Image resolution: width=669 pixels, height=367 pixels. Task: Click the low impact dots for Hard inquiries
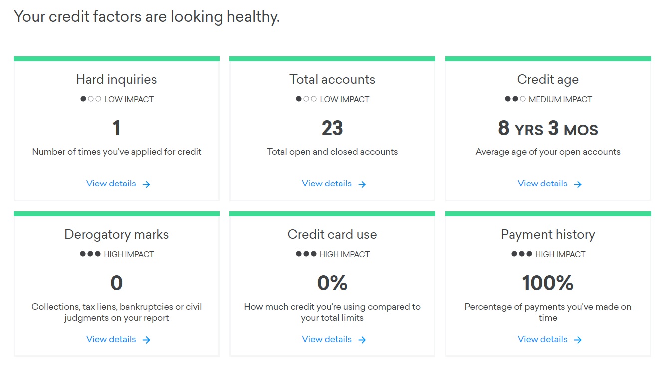pos(91,99)
